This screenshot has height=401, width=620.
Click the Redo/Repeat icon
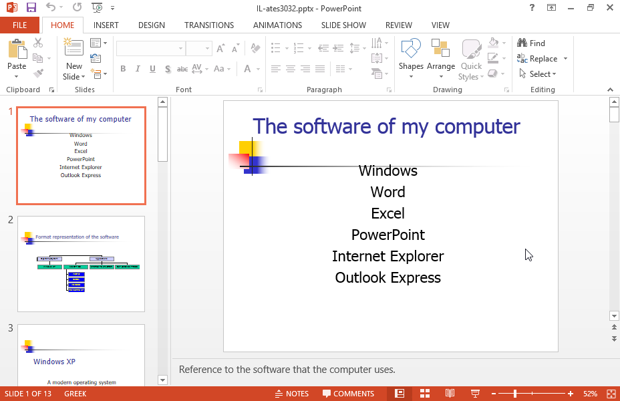(77, 7)
